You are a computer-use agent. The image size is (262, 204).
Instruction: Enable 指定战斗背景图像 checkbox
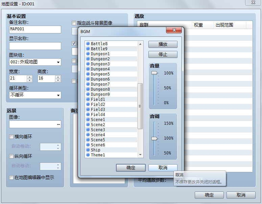(x=74, y=23)
